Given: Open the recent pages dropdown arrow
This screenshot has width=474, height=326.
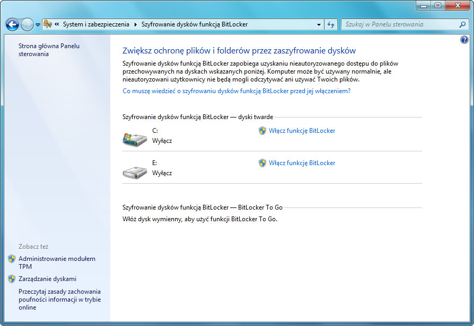Looking at the screenshot, I should (38, 25).
